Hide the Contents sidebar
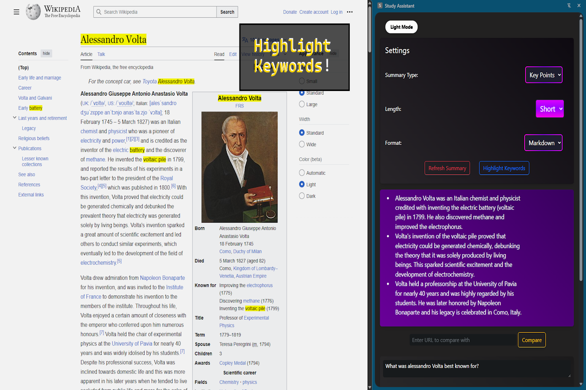This screenshot has height=390, width=586. coord(46,53)
